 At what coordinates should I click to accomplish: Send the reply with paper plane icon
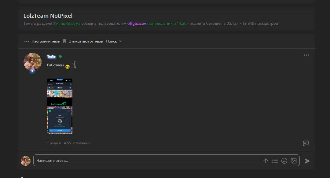(x=307, y=161)
